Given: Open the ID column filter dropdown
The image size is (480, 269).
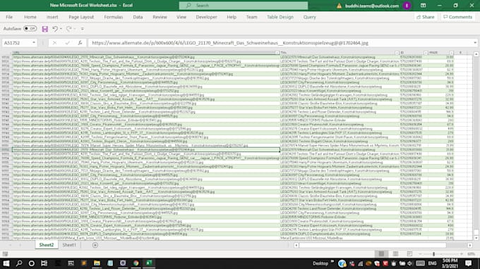Looking at the screenshot, I should click(426, 53).
